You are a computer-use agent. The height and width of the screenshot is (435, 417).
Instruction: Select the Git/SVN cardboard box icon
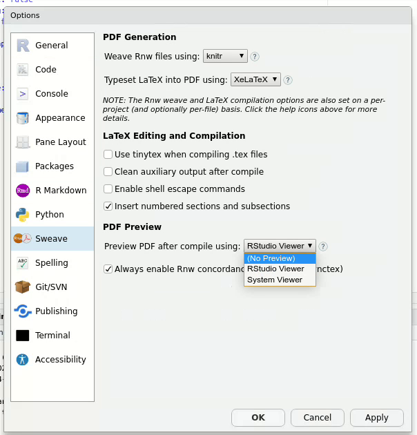point(23,287)
